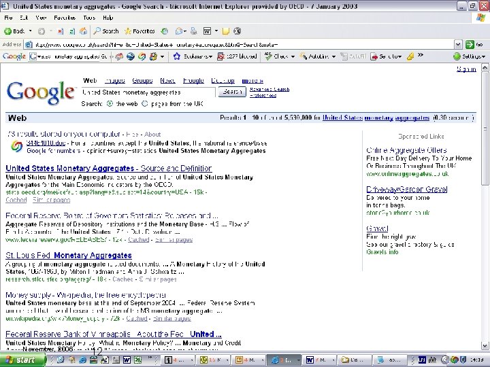Open the Tools menu
The height and width of the screenshot is (367, 490).
click(89, 18)
